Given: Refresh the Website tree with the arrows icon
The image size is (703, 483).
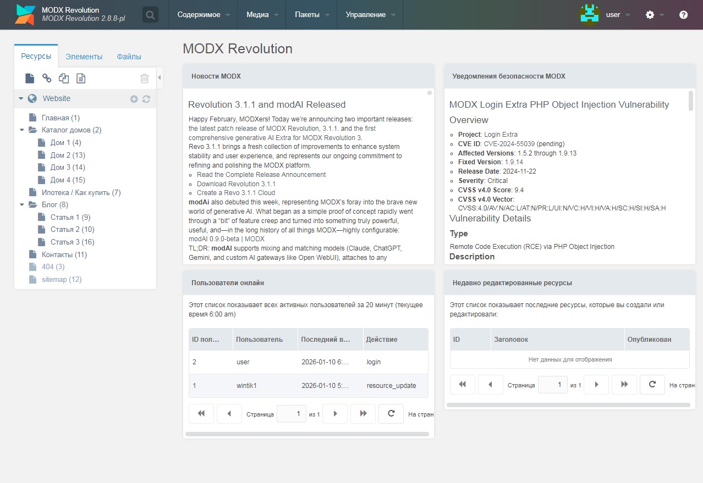Looking at the screenshot, I should click(x=146, y=99).
